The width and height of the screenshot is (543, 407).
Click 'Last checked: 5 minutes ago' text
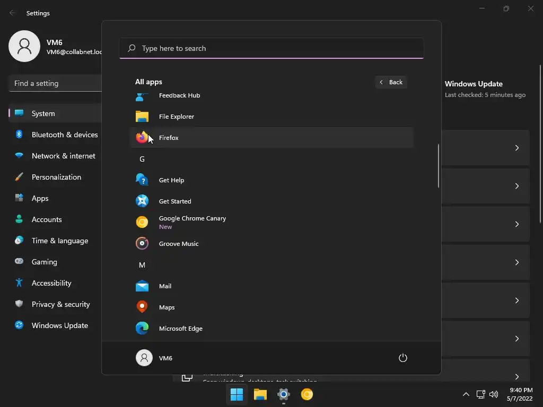(x=485, y=95)
